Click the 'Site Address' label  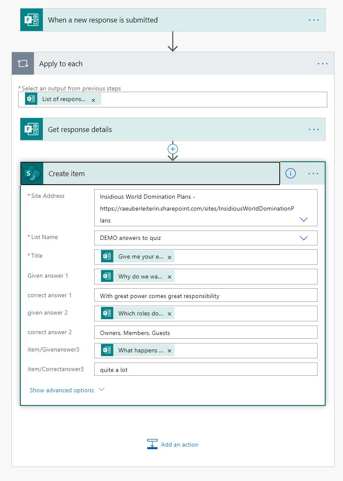(48, 196)
